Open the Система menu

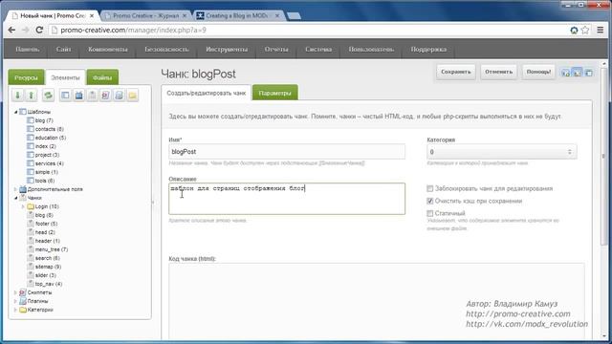coord(318,49)
